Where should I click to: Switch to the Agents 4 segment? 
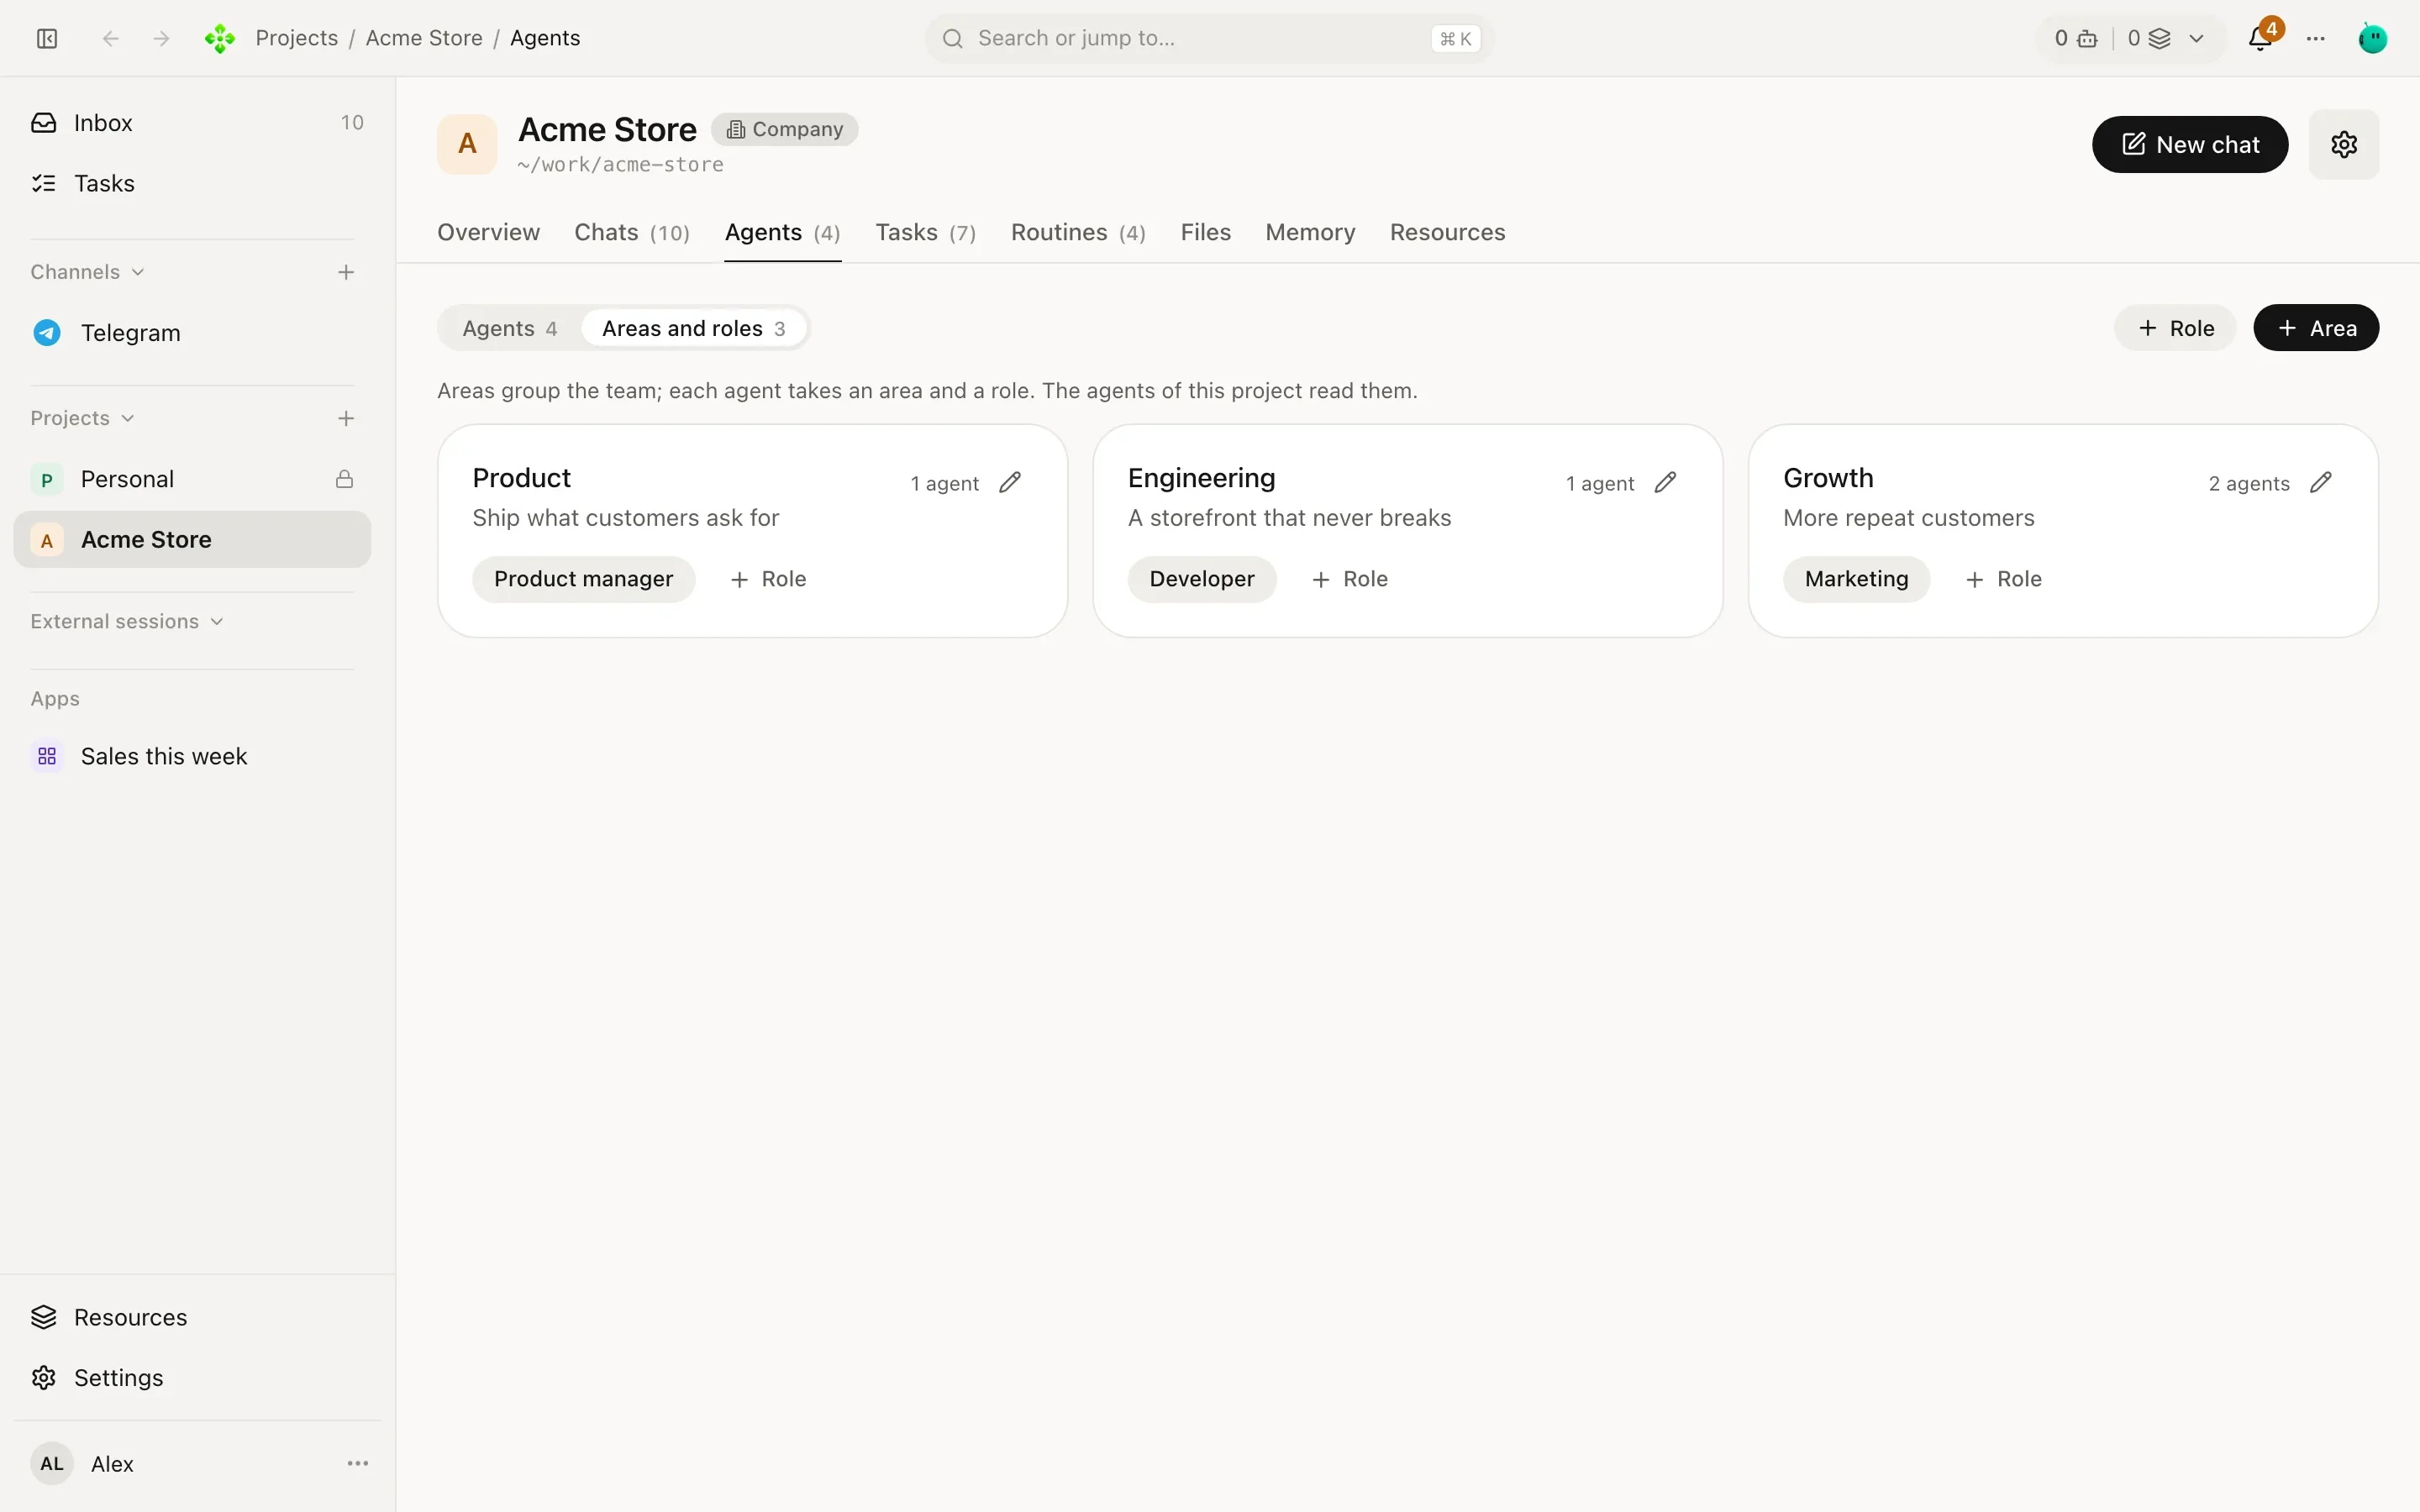[x=510, y=328]
